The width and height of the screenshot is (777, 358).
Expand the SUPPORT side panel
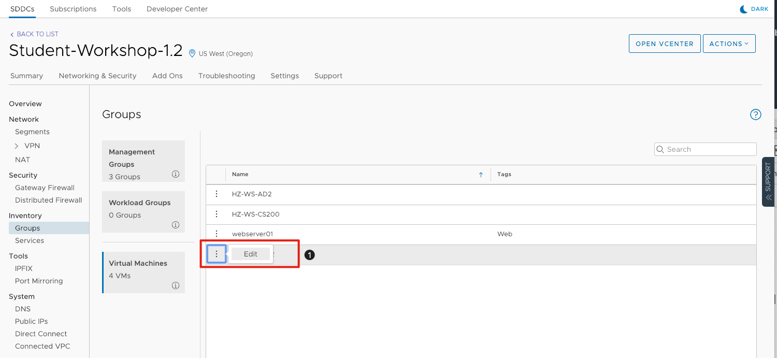point(768,181)
